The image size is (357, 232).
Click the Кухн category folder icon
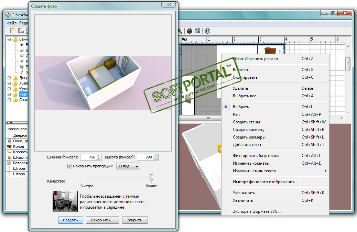tap(15, 89)
